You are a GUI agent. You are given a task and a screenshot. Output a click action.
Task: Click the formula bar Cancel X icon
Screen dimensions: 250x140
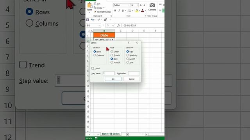click(x=108, y=25)
